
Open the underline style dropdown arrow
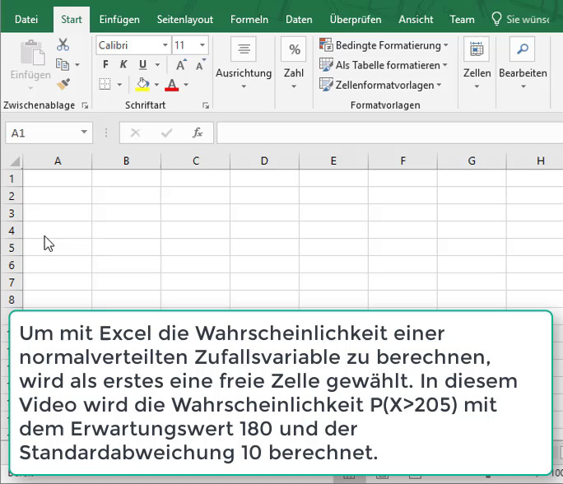157,65
